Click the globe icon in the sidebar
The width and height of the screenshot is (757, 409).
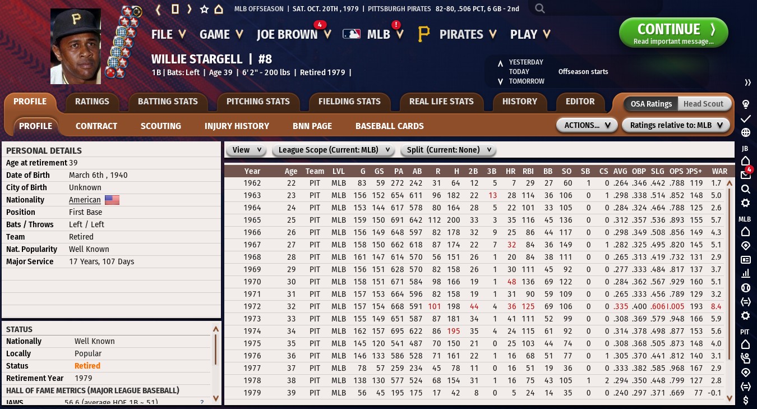746,133
